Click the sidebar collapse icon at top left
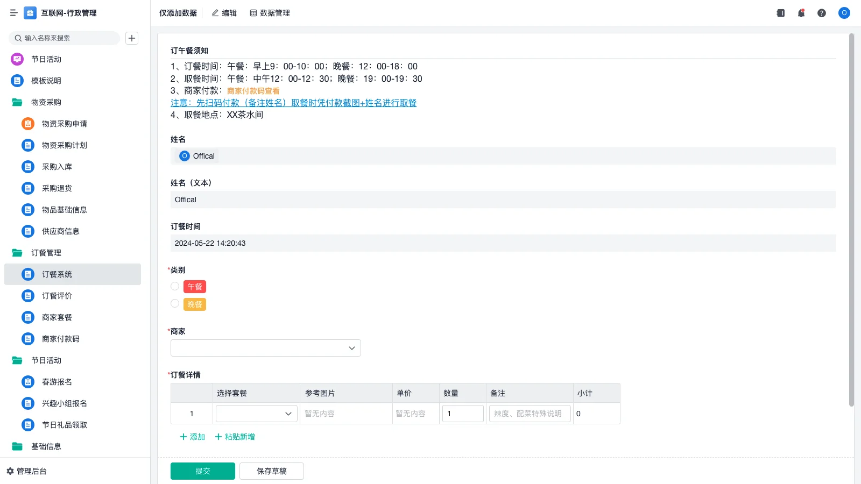The image size is (861, 484). tap(13, 13)
